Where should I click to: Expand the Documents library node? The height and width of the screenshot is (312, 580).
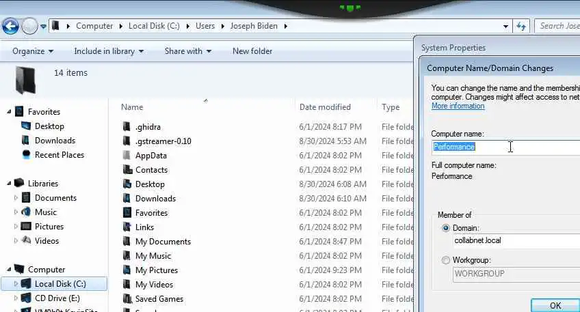coord(16,198)
